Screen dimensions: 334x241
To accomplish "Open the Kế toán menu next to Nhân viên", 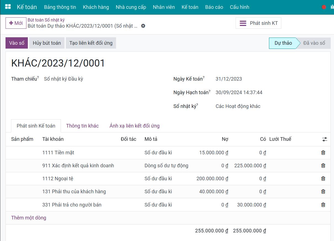I will click(190, 7).
